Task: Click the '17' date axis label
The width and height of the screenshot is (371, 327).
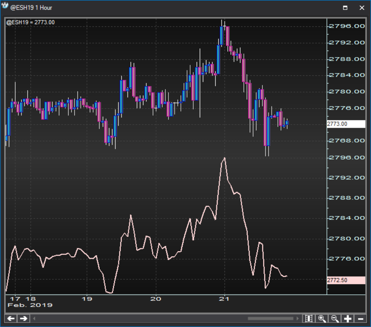Action: click(x=15, y=299)
